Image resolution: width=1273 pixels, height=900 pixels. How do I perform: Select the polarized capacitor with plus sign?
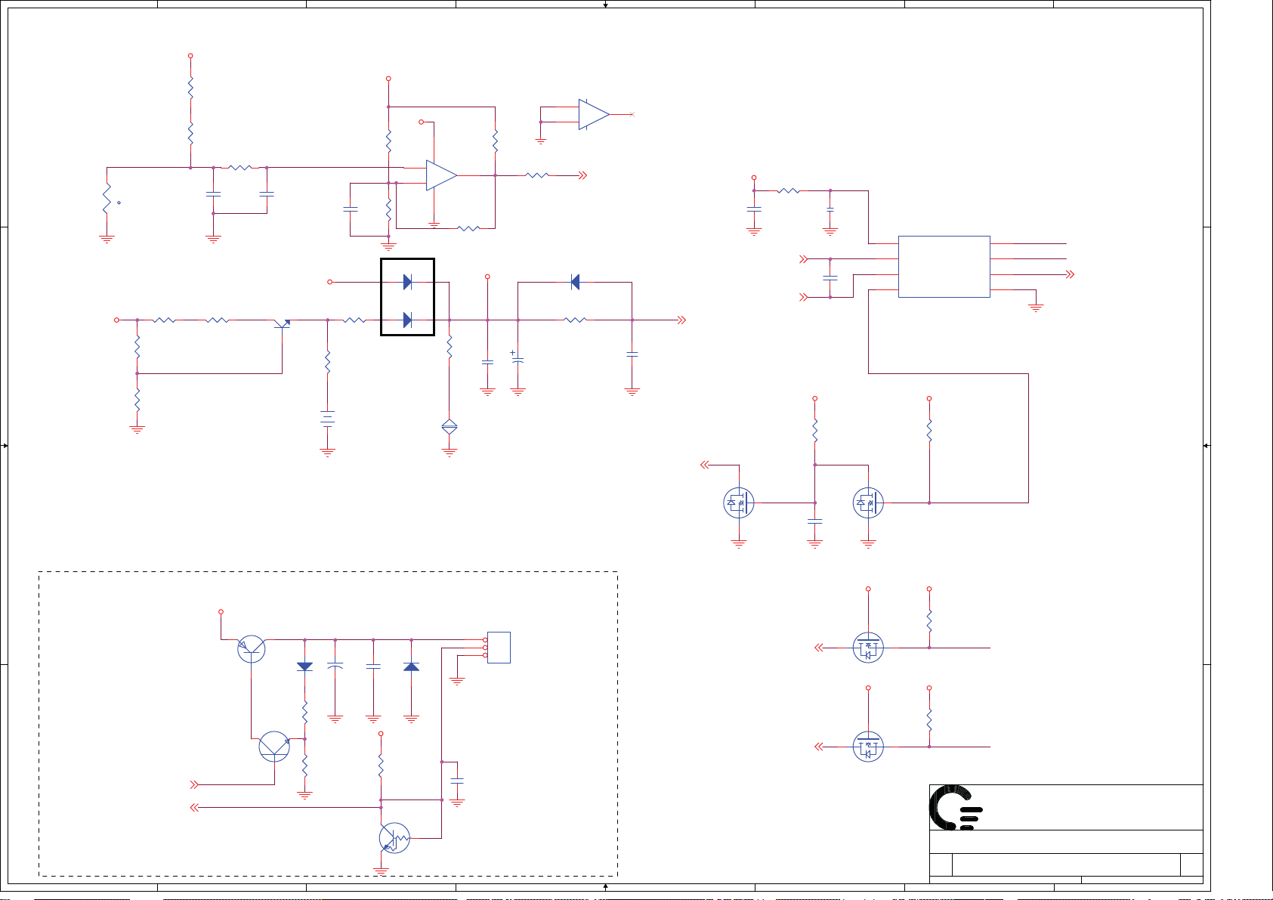pos(518,358)
